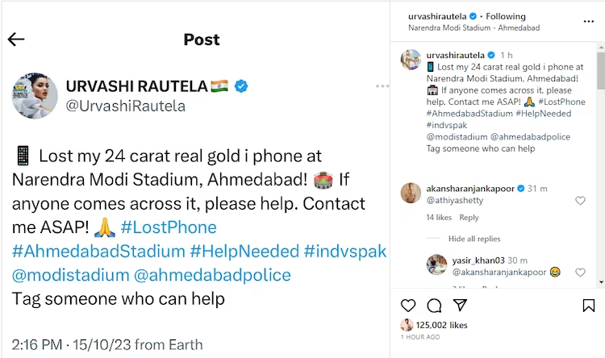Save the post with bookmark icon

pyautogui.click(x=589, y=306)
